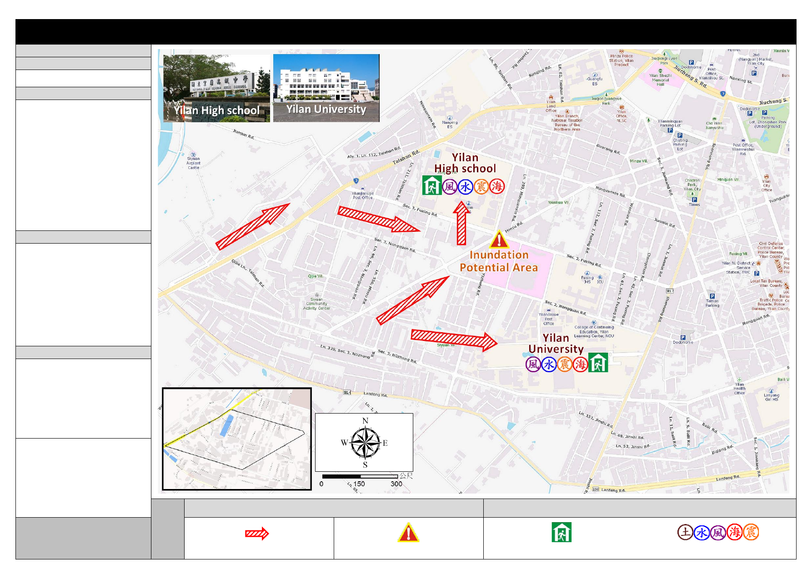Screen dimensions: 812x574
Task: Click the green shelter icon at Yilan High school
Action: (x=431, y=185)
